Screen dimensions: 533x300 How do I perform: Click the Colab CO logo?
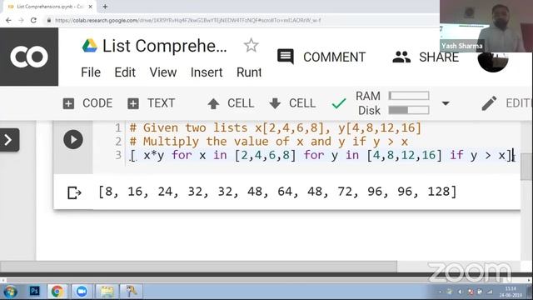pyautogui.click(x=29, y=57)
